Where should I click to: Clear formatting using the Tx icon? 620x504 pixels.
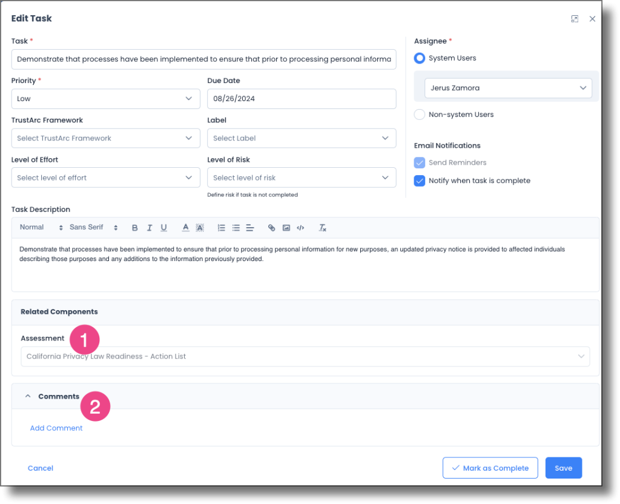pos(322,227)
